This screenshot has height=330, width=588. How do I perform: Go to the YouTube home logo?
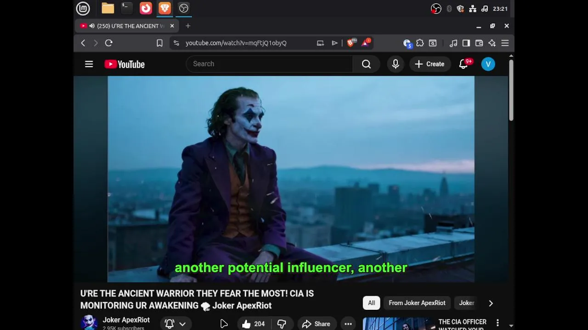tap(124, 64)
